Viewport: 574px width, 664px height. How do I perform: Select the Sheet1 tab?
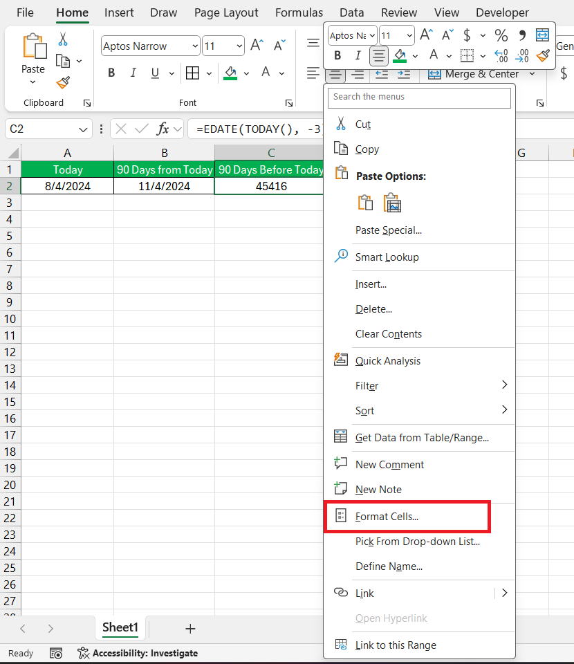pos(120,627)
